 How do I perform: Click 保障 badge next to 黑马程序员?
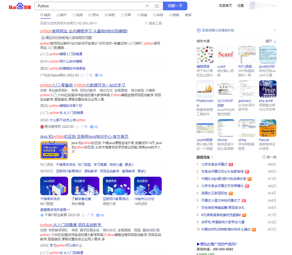coord(94,127)
